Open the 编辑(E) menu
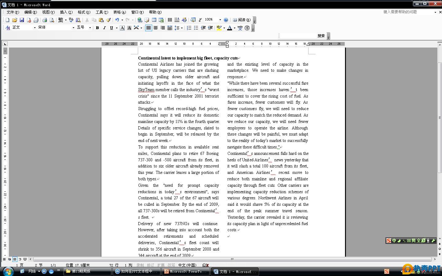Image resolution: width=442 pixels, height=276 pixels. pos(30,12)
